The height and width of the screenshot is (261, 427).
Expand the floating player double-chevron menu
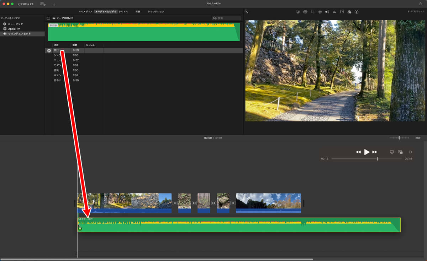(x=410, y=152)
